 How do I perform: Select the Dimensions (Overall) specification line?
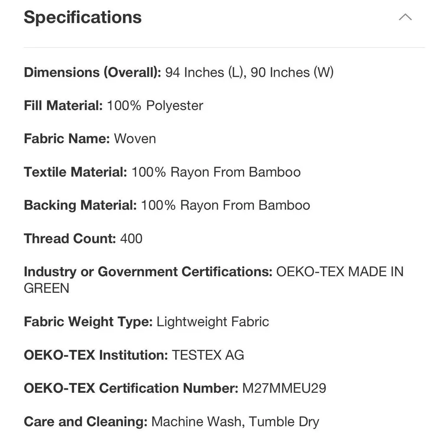tap(179, 72)
